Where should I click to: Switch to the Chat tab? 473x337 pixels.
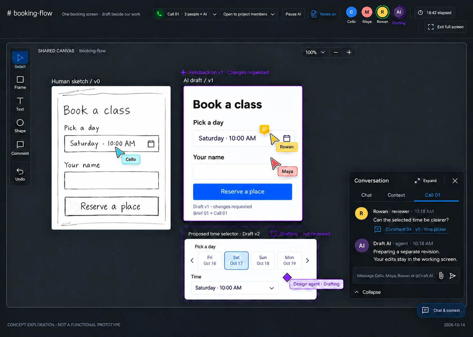tap(366, 195)
